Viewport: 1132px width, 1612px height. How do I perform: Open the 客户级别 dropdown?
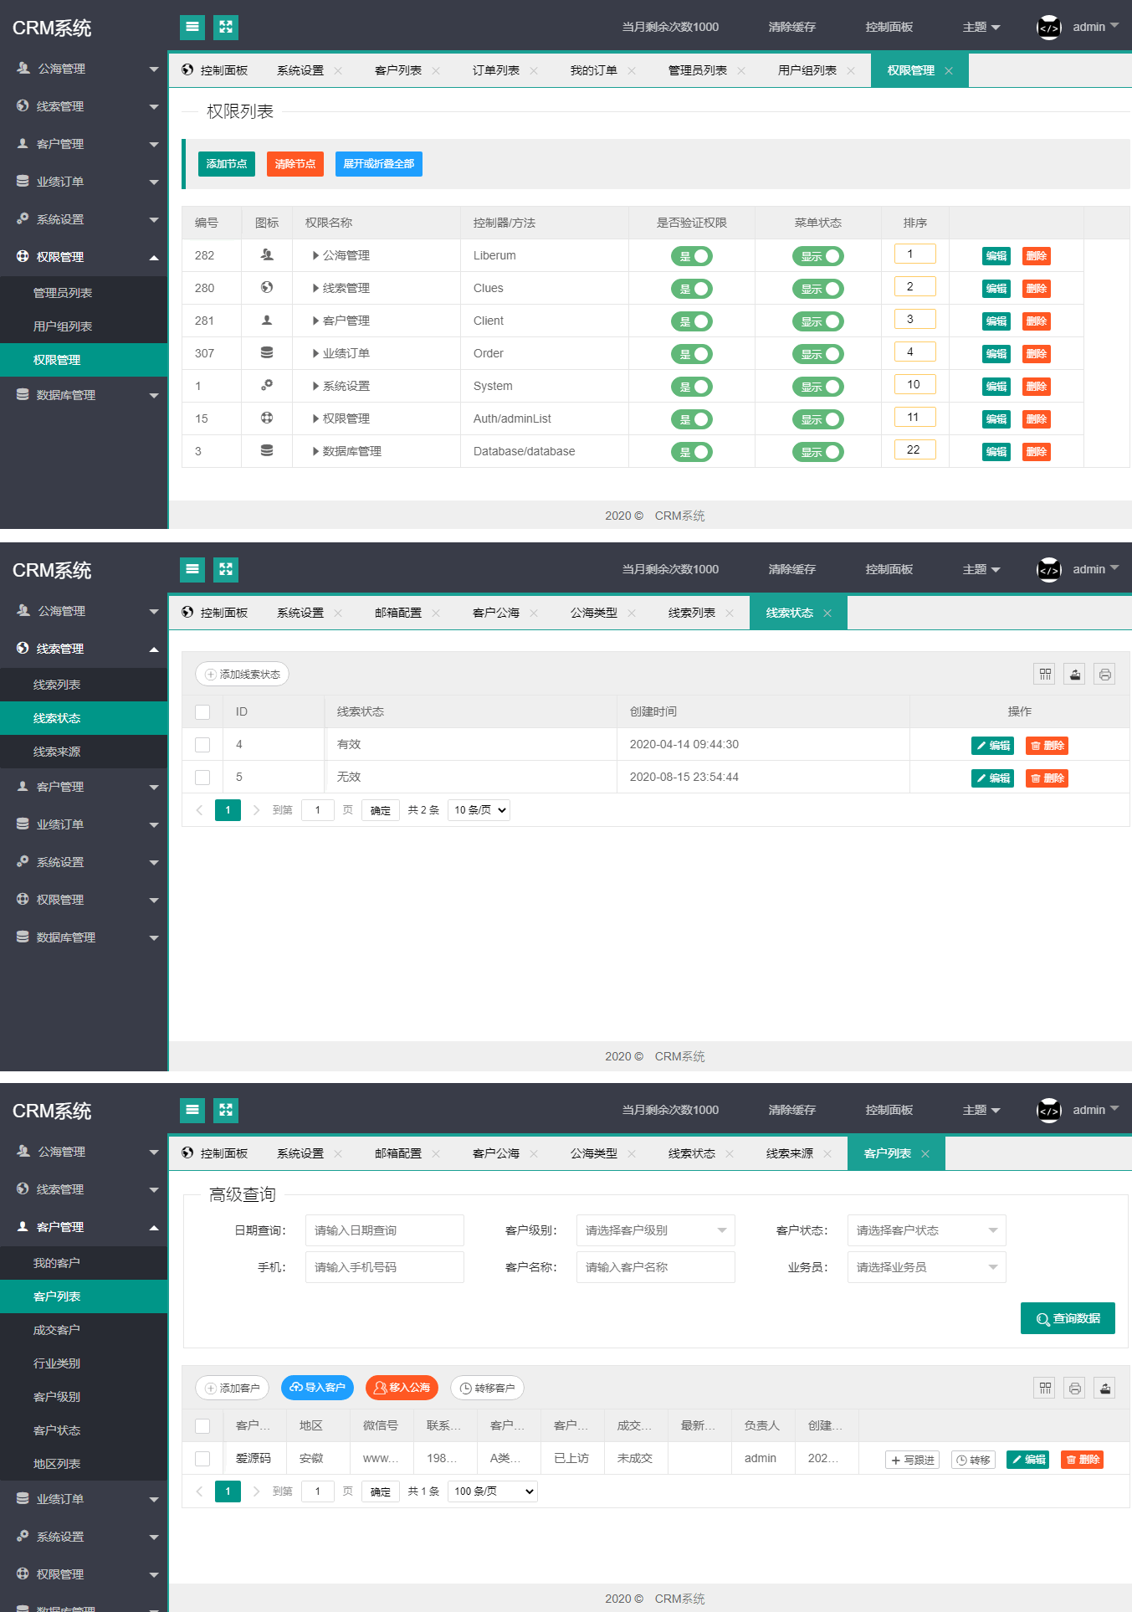tap(655, 1230)
